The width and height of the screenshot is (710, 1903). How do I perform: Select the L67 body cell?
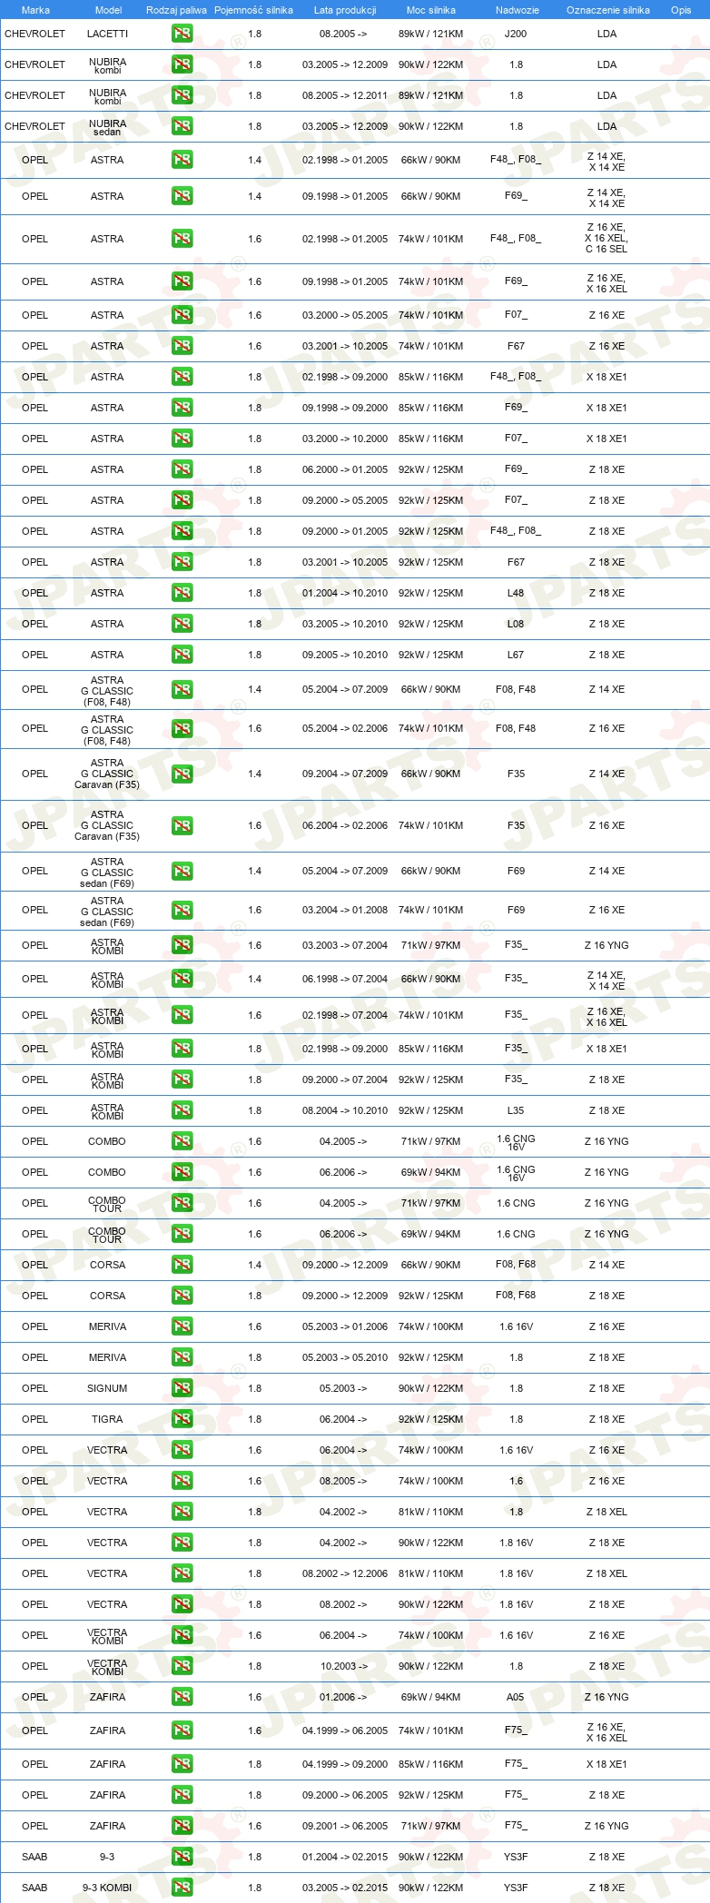pyautogui.click(x=516, y=655)
